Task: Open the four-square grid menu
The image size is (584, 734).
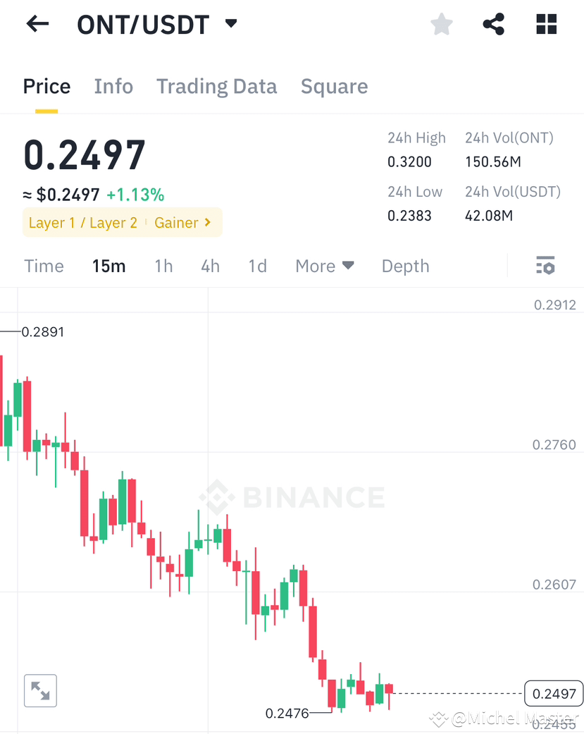Action: pyautogui.click(x=546, y=24)
